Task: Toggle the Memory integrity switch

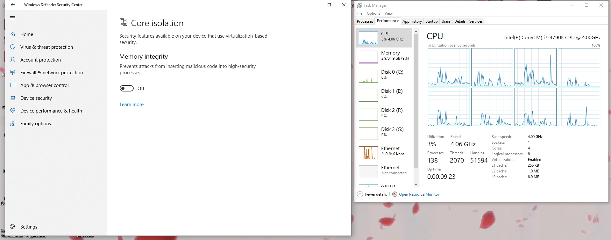Action: click(127, 88)
